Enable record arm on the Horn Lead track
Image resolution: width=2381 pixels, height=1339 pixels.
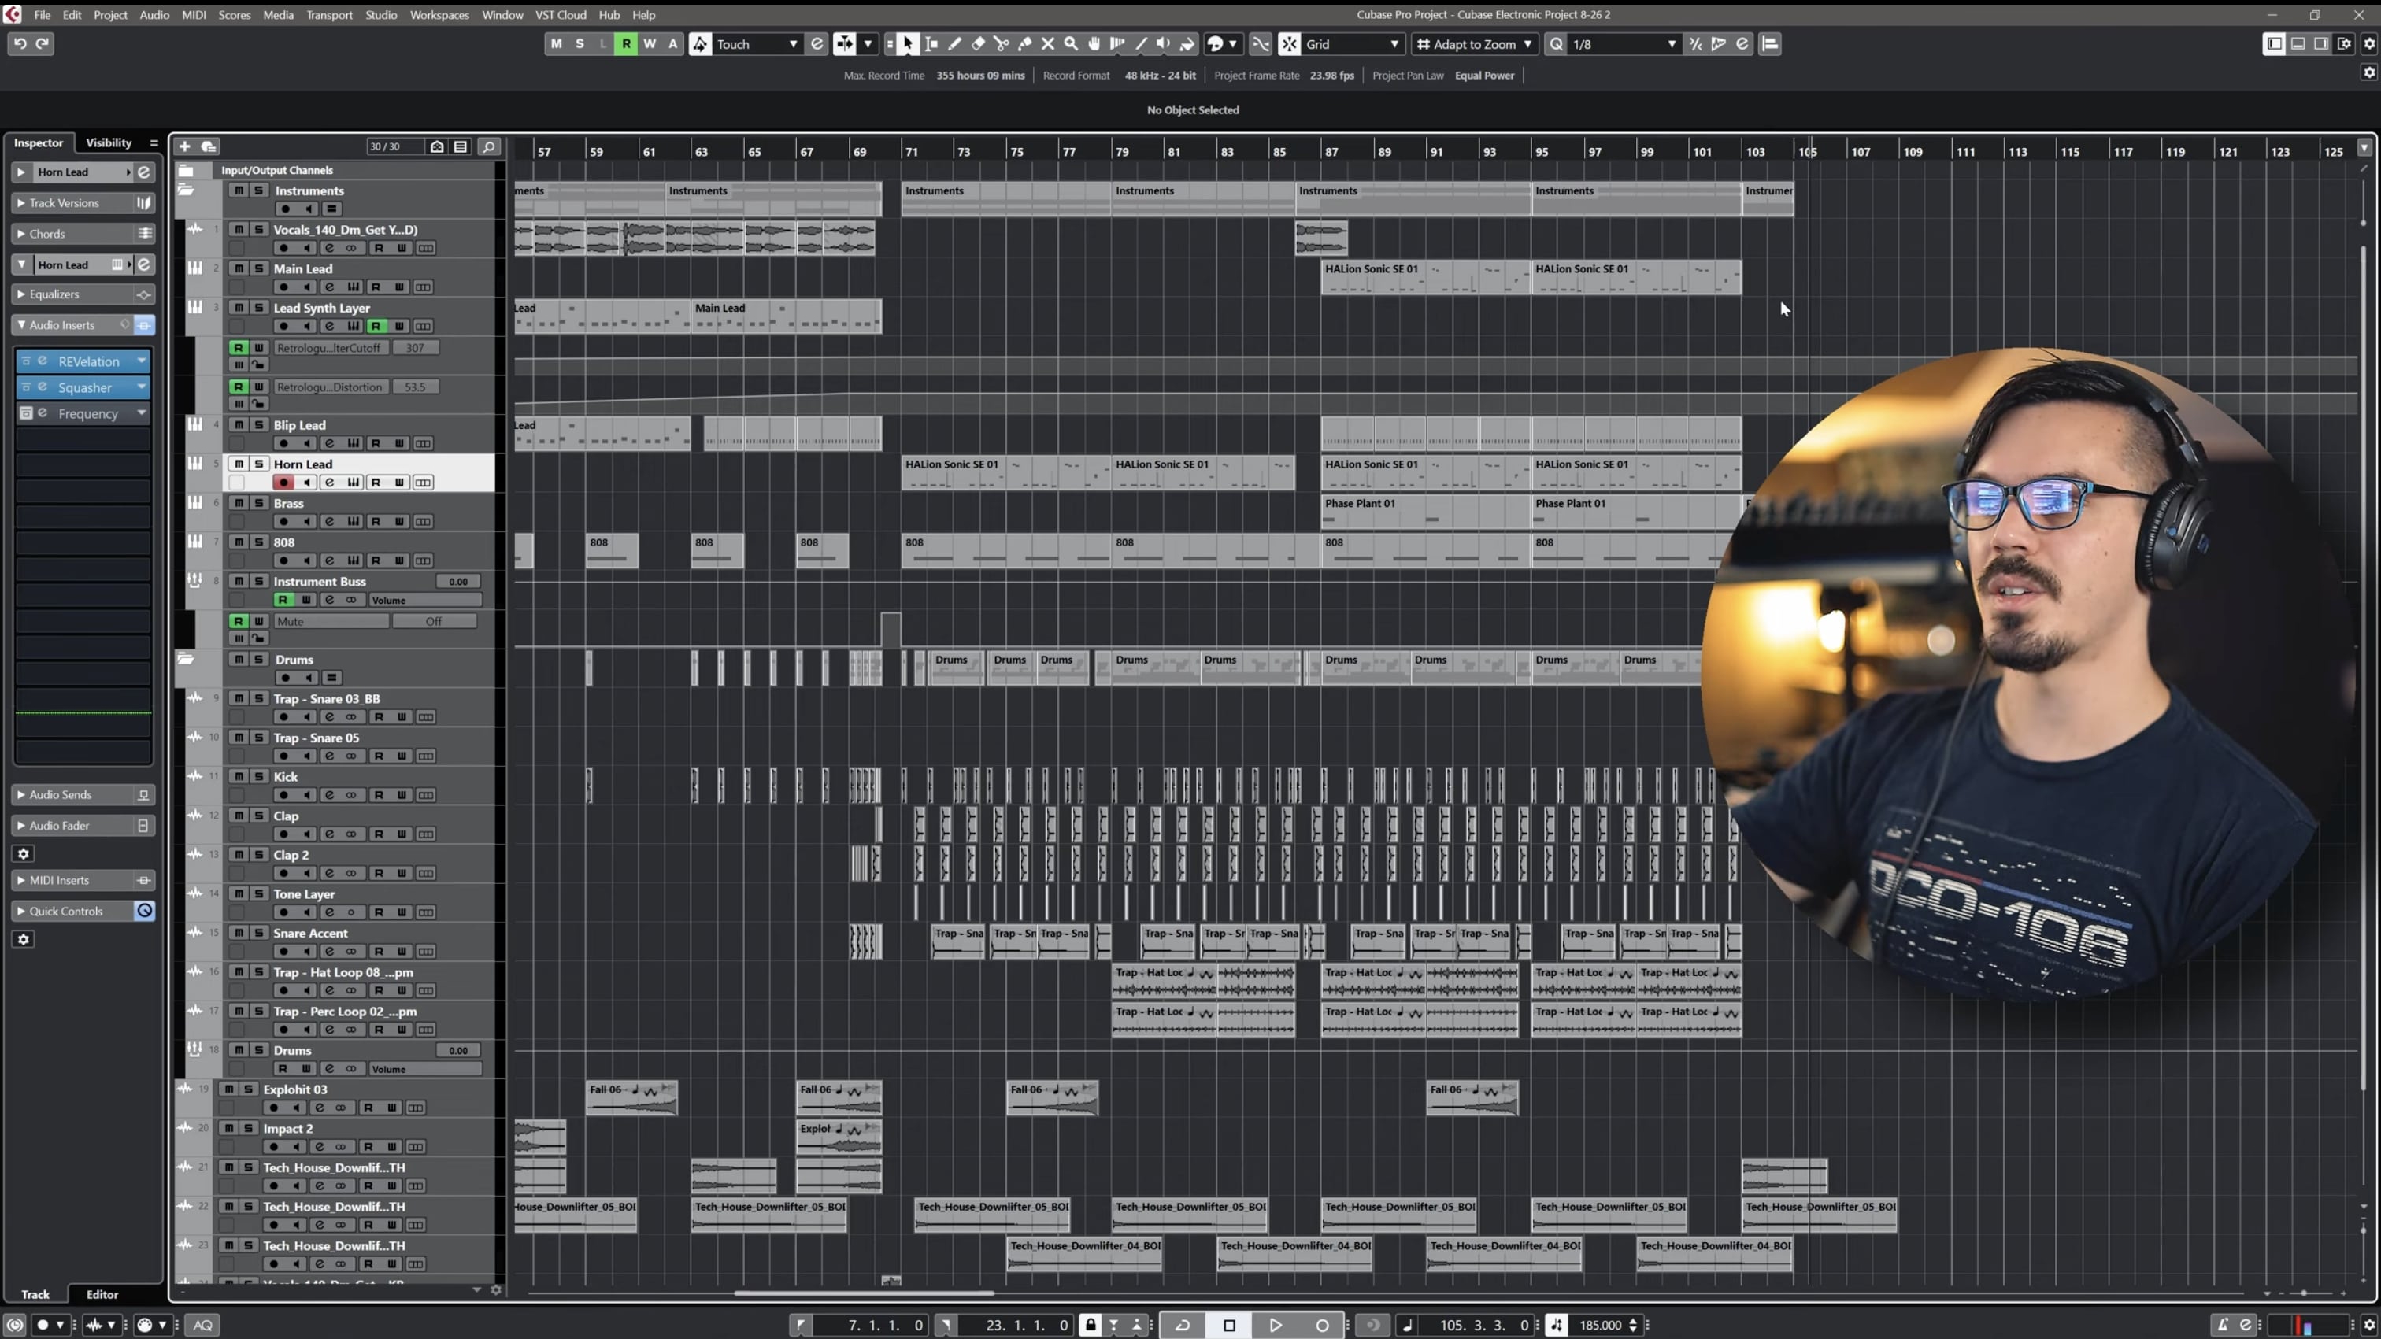[x=283, y=482]
